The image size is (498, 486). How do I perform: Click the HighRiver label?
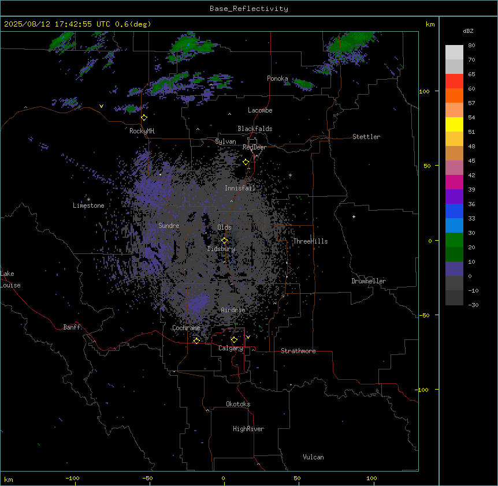point(248,429)
